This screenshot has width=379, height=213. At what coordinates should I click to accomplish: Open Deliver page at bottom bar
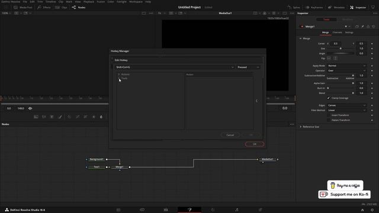point(260,210)
